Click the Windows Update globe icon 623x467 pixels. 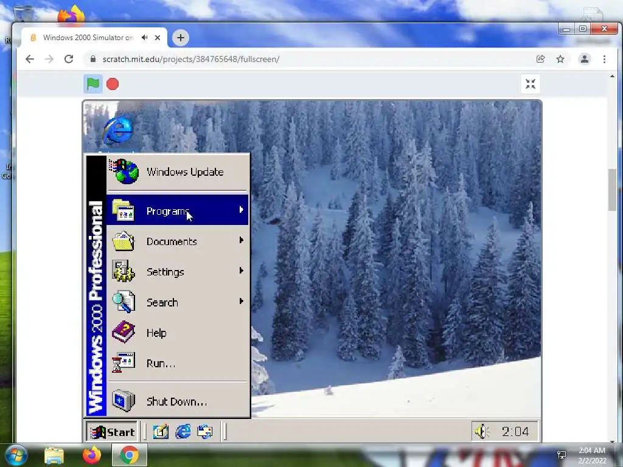pyautogui.click(x=124, y=171)
